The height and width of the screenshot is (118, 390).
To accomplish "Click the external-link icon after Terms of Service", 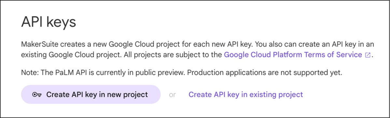I will click(367, 55).
